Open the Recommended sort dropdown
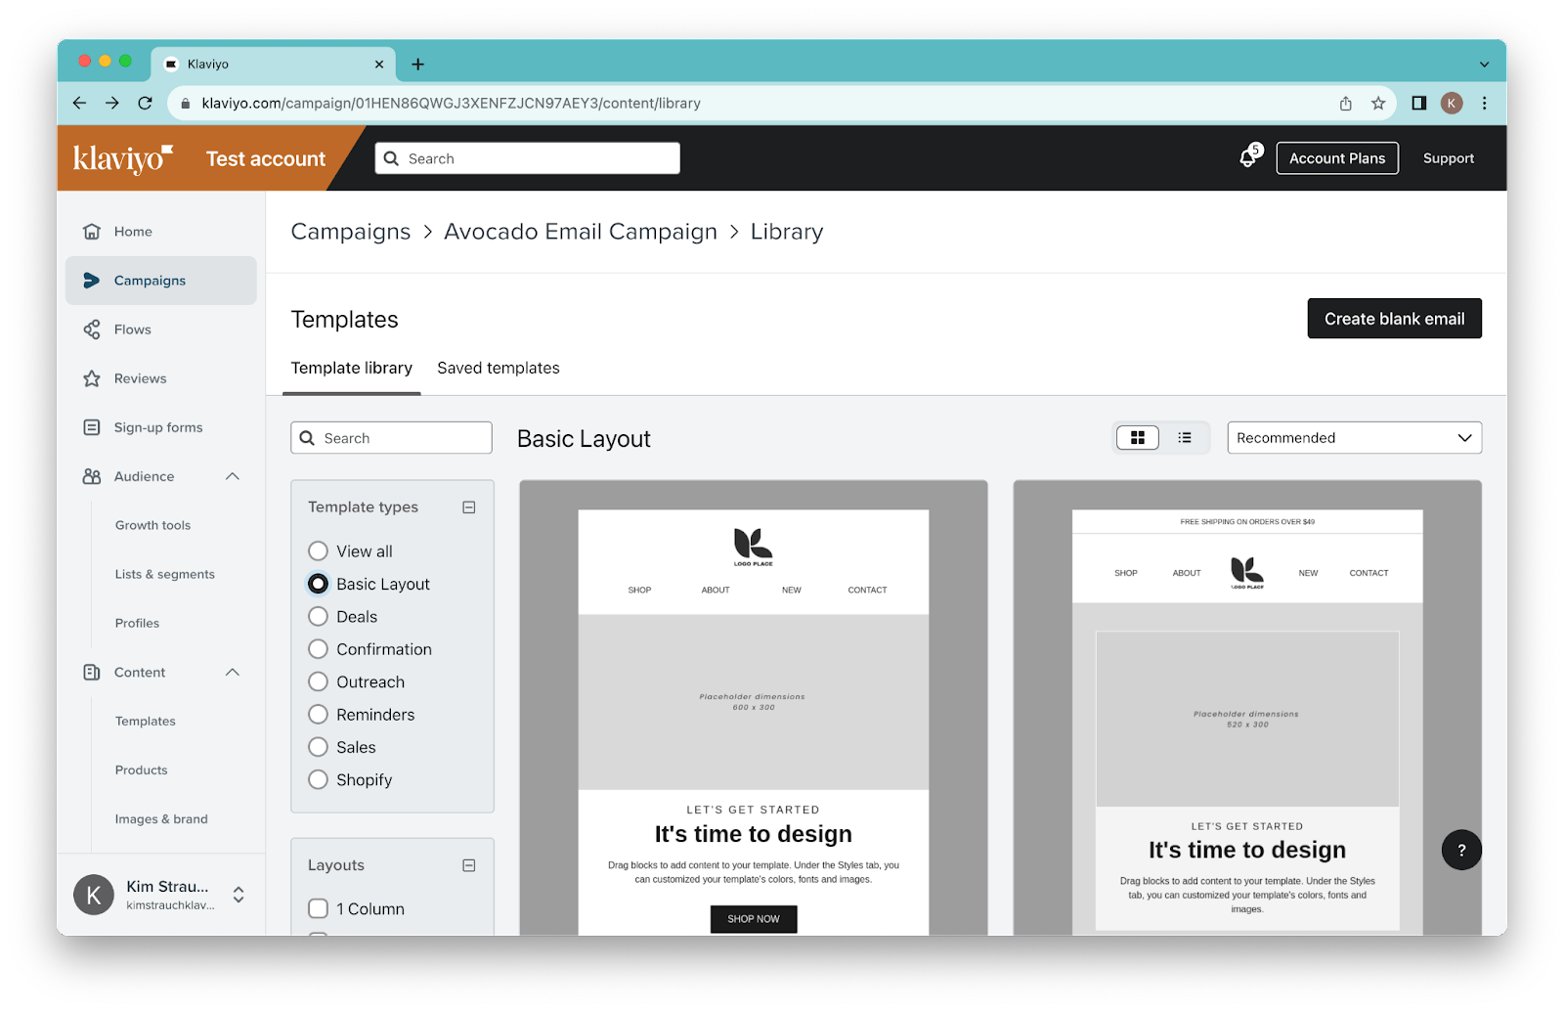Viewport: 1564px width, 1011px height. pyautogui.click(x=1353, y=437)
